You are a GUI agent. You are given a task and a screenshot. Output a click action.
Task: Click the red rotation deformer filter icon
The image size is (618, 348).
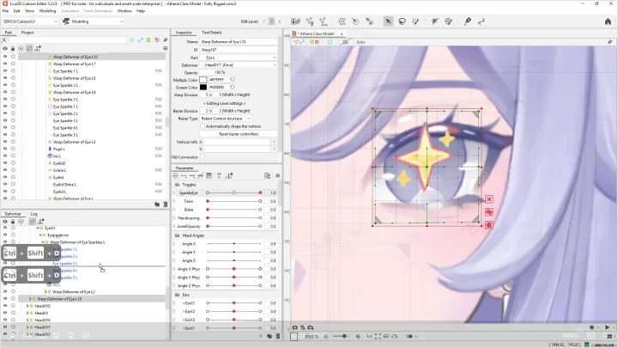[x=157, y=40]
